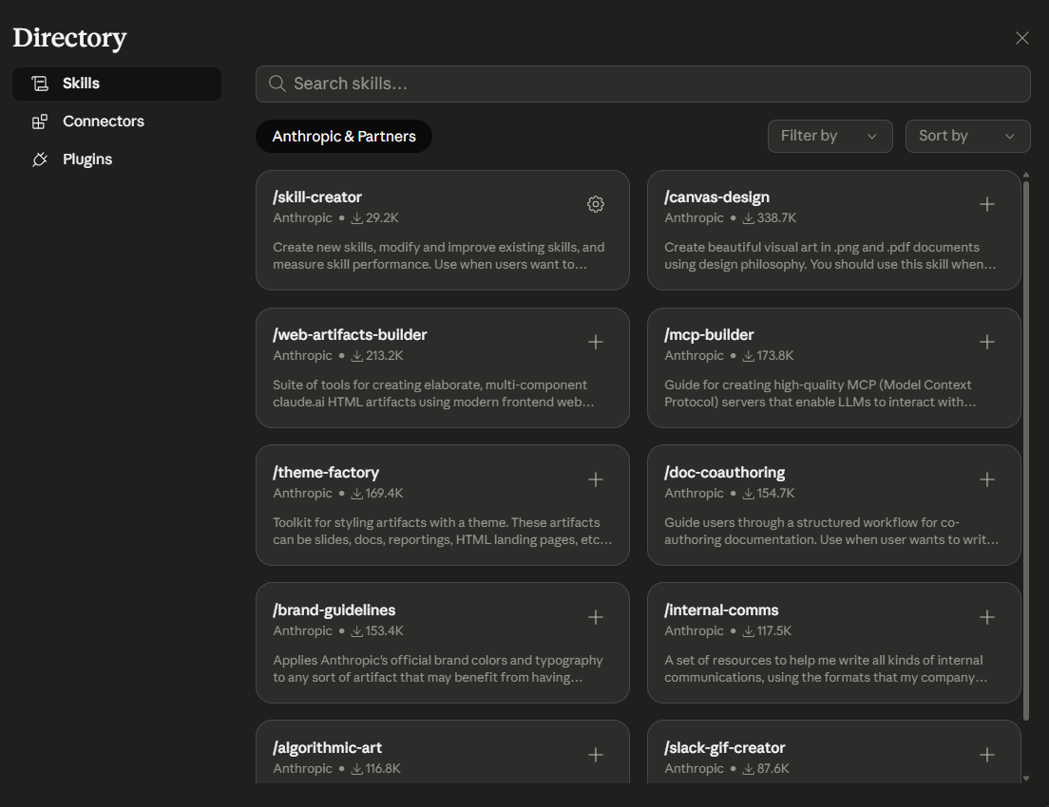Open the /theme-factory skill title

tap(326, 473)
